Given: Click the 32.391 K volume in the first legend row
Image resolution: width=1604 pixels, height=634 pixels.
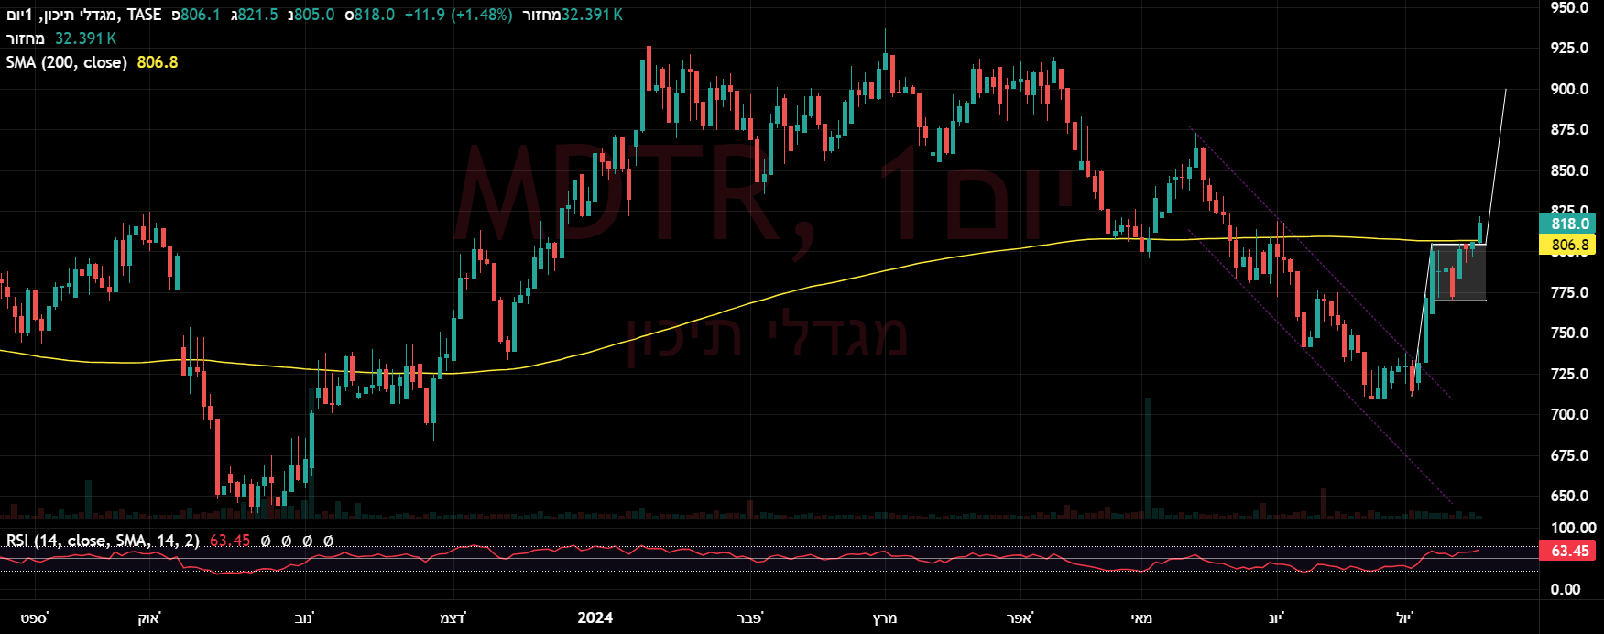Looking at the screenshot, I should (x=592, y=15).
